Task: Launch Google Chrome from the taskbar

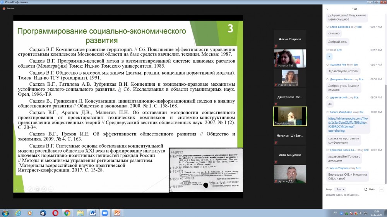Action: point(67,213)
